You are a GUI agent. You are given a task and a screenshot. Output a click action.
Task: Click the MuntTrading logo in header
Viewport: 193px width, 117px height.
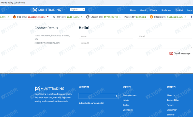[47, 10]
